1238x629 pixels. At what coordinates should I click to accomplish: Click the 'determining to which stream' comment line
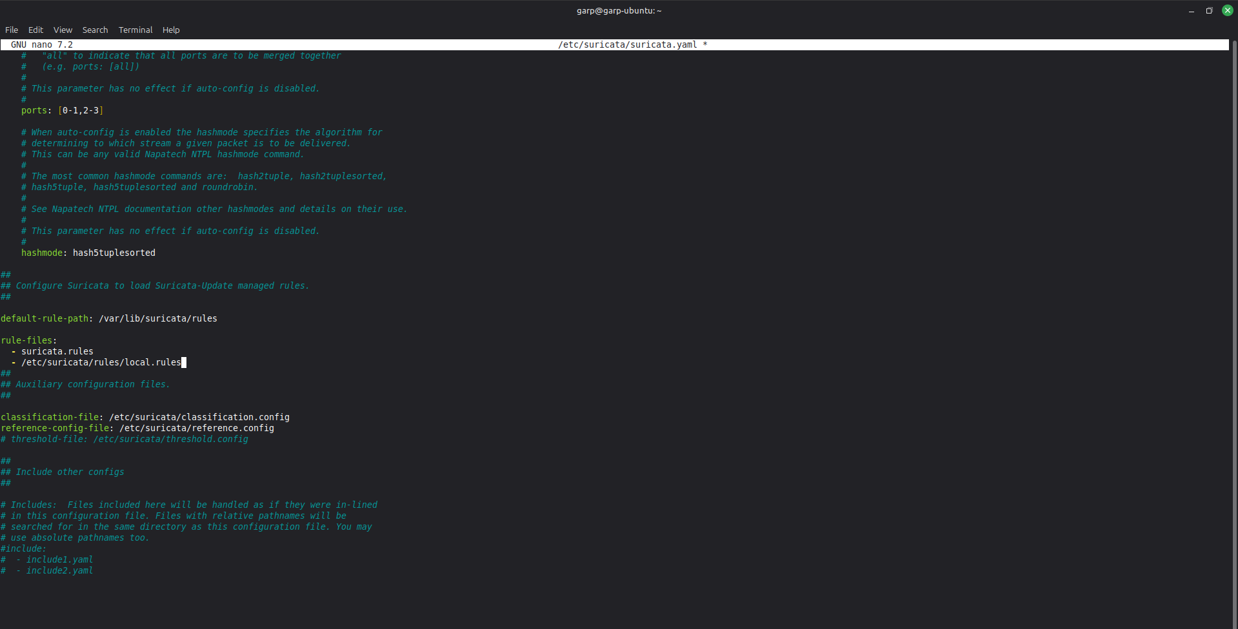click(186, 144)
